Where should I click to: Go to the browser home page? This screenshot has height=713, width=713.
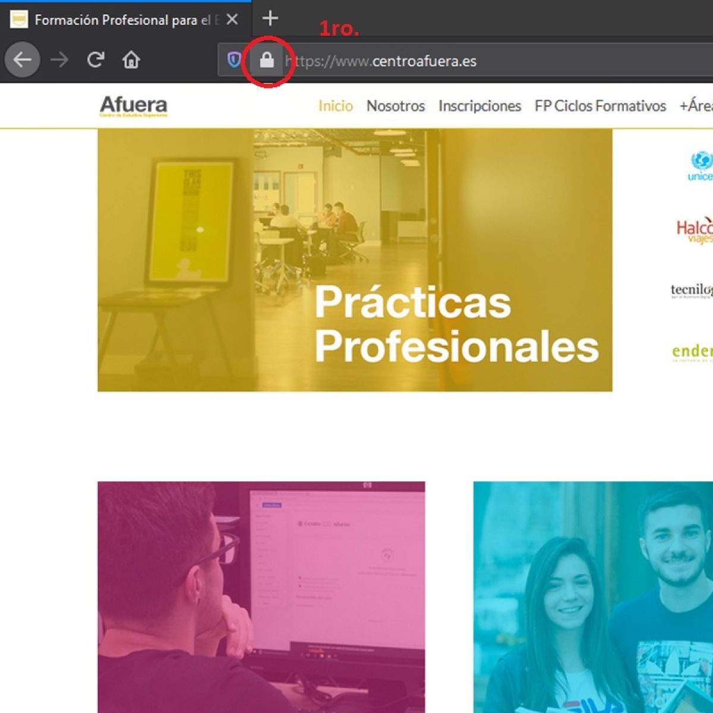pyautogui.click(x=131, y=60)
